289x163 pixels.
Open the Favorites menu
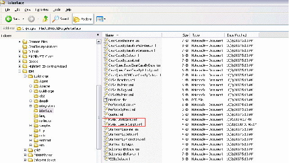42,9
